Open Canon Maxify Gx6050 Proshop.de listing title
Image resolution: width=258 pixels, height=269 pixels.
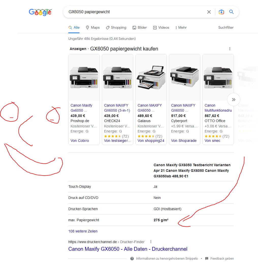coord(81,108)
